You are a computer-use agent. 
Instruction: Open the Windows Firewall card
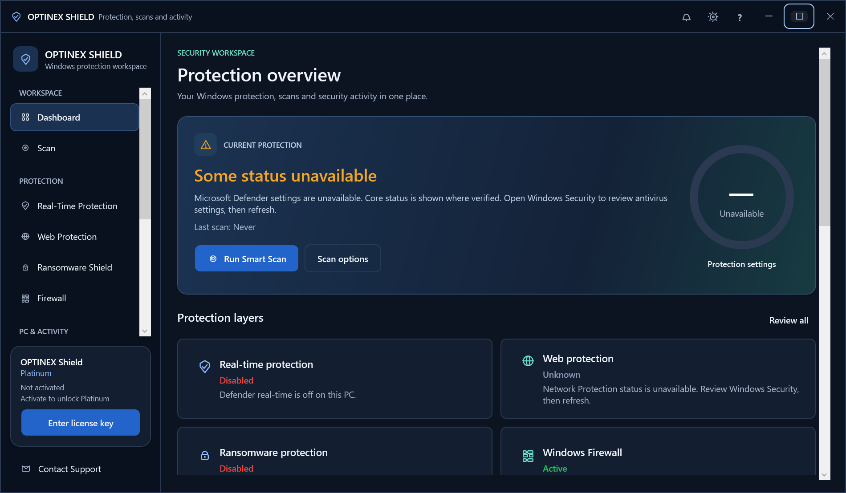pyautogui.click(x=658, y=451)
